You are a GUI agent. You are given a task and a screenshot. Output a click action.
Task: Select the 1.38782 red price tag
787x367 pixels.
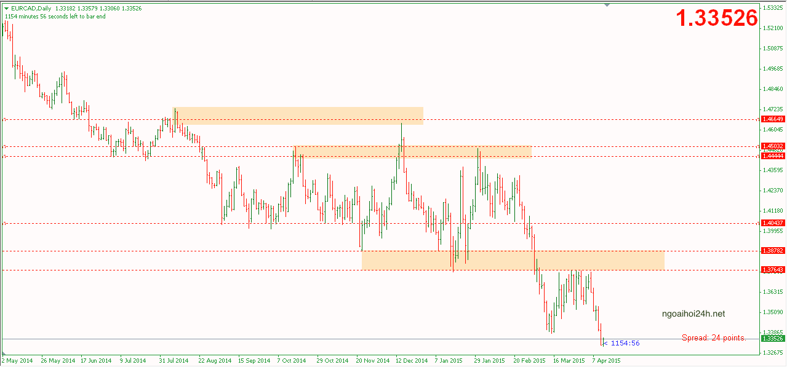(772, 251)
